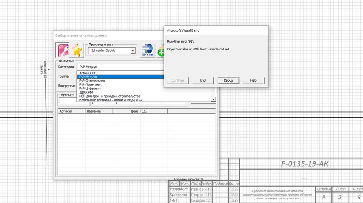Click the Цена column header

coord(127,111)
